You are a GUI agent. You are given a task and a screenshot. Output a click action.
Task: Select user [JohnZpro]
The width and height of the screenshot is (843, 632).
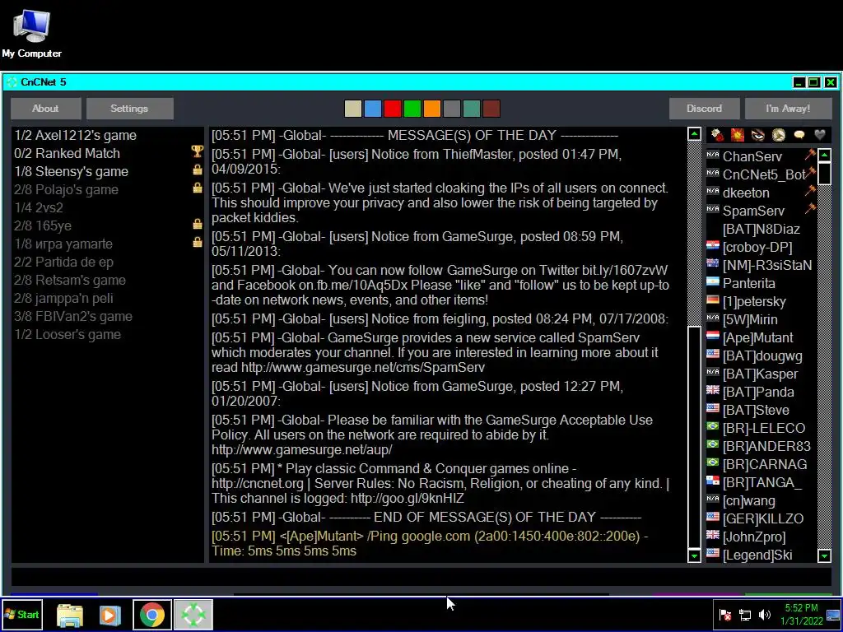[x=761, y=537]
